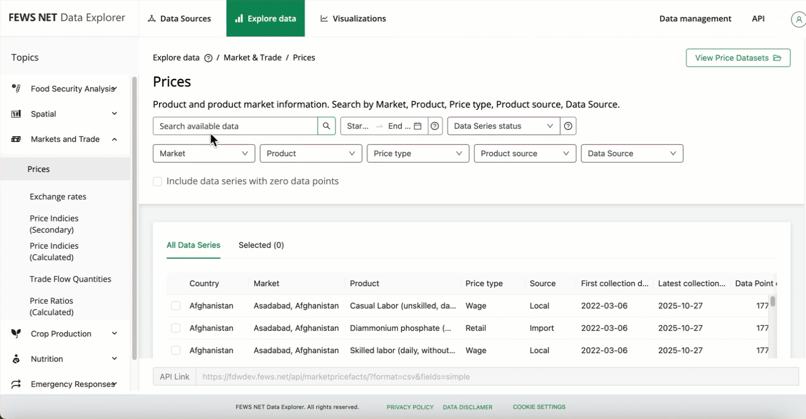Open the Data Series status dropdown
Screen dimensions: 806x419
tap(503, 126)
